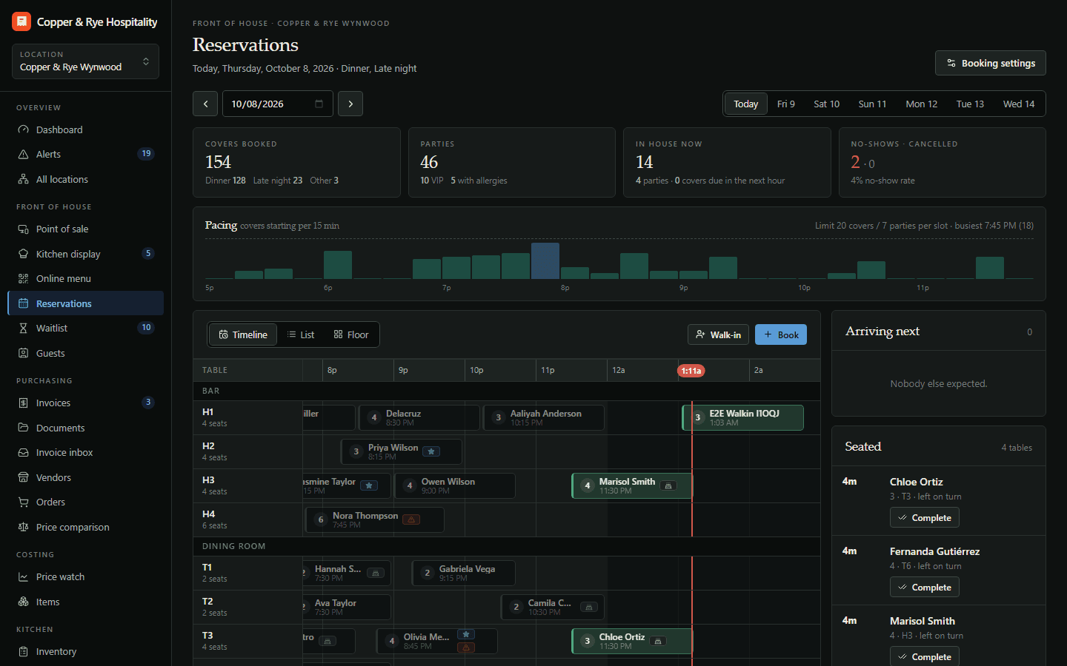Click Marisol Smith's reservation note badge
Screen dimensions: 1067x666
point(668,485)
